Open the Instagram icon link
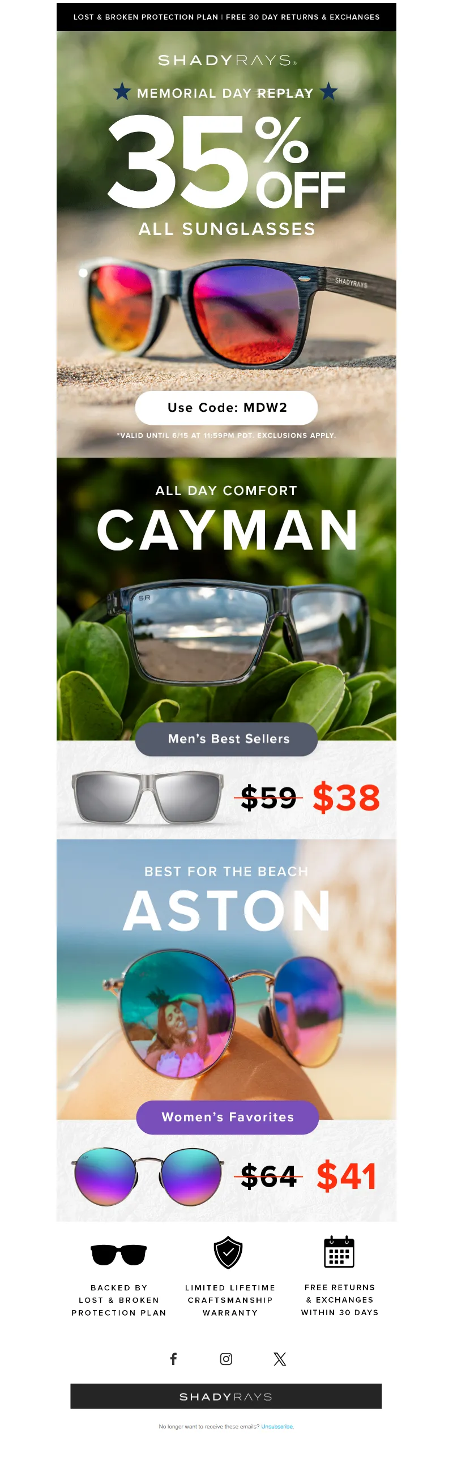453x1463 pixels. pyautogui.click(x=226, y=1358)
